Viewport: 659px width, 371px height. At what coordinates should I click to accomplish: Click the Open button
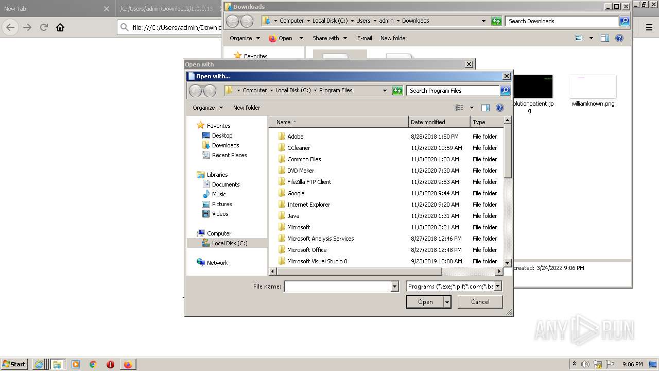click(x=425, y=302)
